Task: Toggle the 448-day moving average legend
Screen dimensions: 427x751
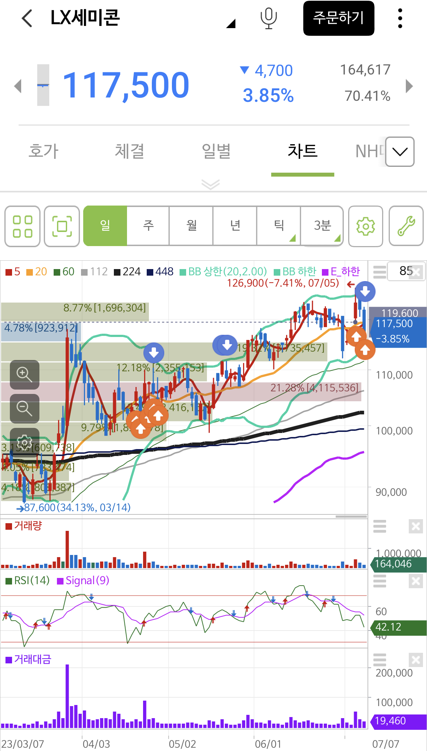Action: point(160,272)
